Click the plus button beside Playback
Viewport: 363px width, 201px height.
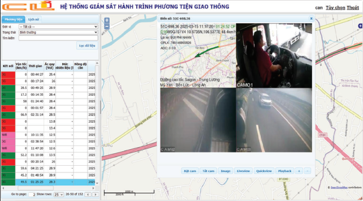[x=299, y=171]
